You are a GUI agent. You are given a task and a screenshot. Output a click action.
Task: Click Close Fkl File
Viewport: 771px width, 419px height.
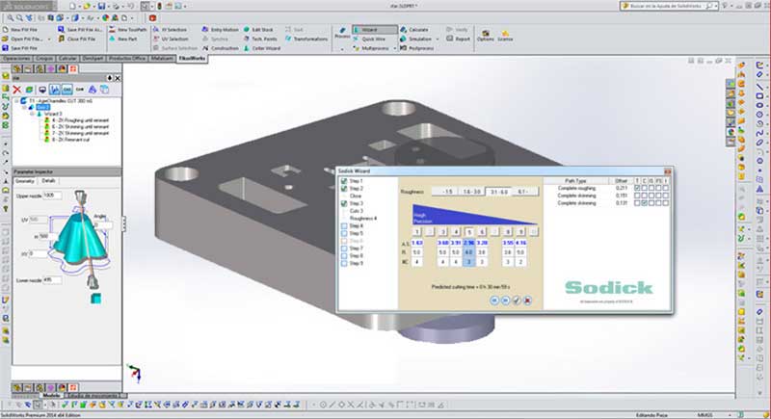76,39
